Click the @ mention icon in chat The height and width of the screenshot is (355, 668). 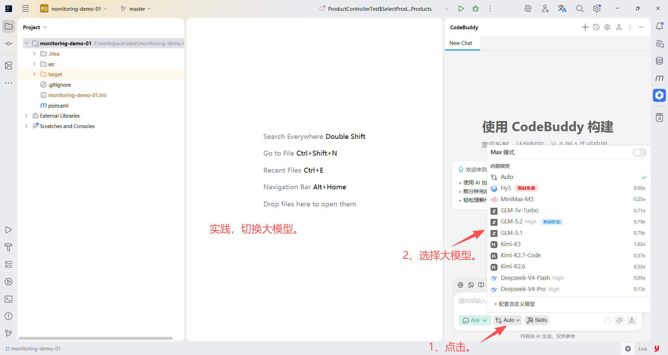pos(461,285)
